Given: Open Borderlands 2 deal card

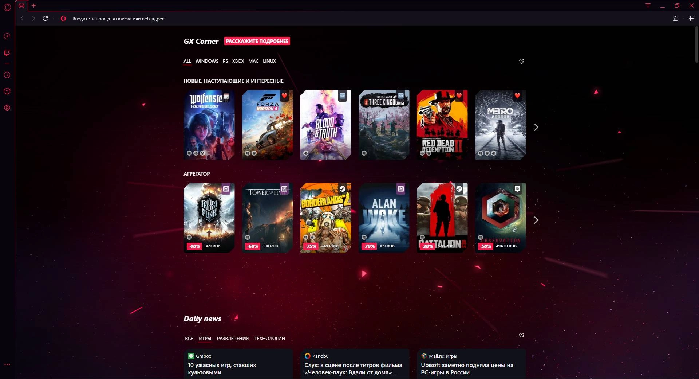Looking at the screenshot, I should [325, 218].
